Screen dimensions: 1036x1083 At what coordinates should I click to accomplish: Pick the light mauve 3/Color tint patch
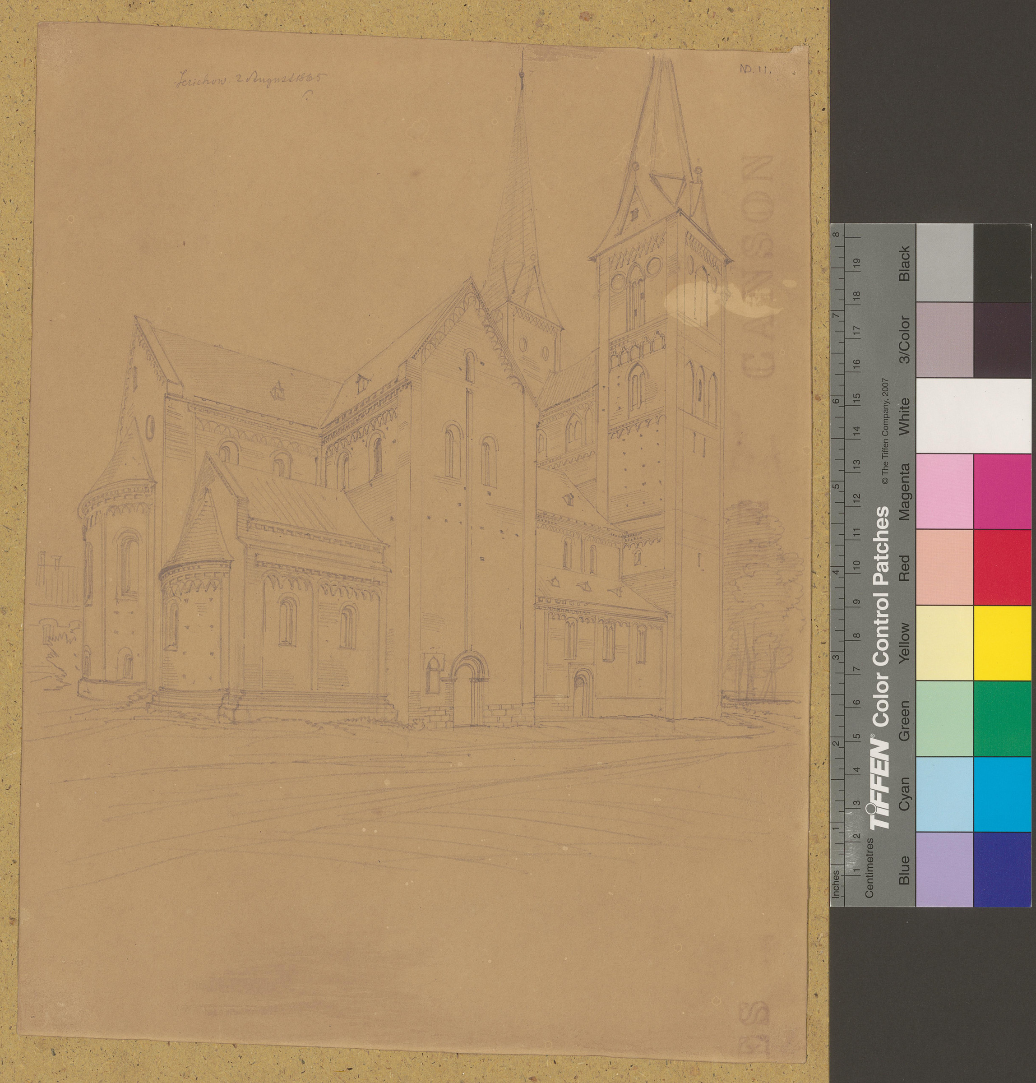(x=944, y=340)
